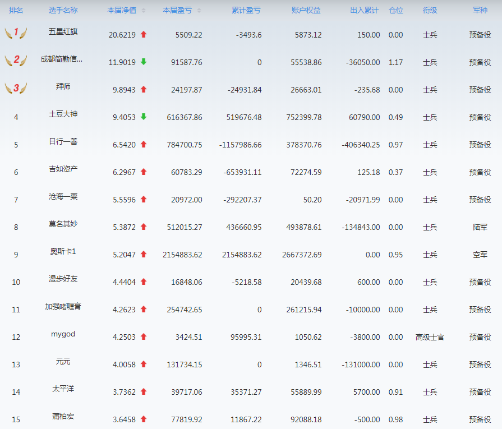Click red up arrow beside 5.5596
This screenshot has height=429, width=502.
[144, 200]
